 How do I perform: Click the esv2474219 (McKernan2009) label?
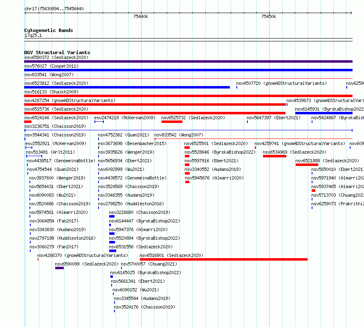125,118
